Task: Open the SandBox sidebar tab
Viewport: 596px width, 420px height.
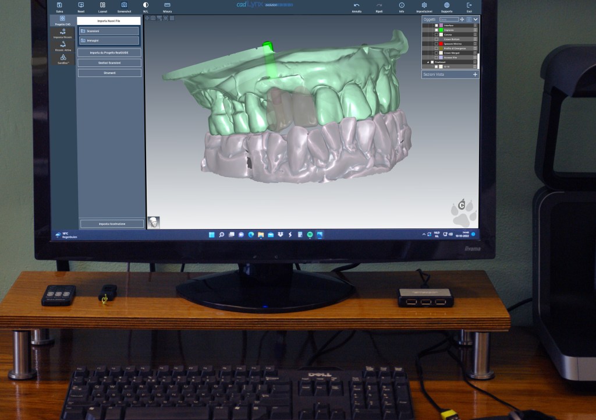Action: coord(62,59)
